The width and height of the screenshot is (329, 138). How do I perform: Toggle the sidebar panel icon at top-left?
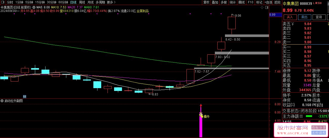tap(3, 2)
